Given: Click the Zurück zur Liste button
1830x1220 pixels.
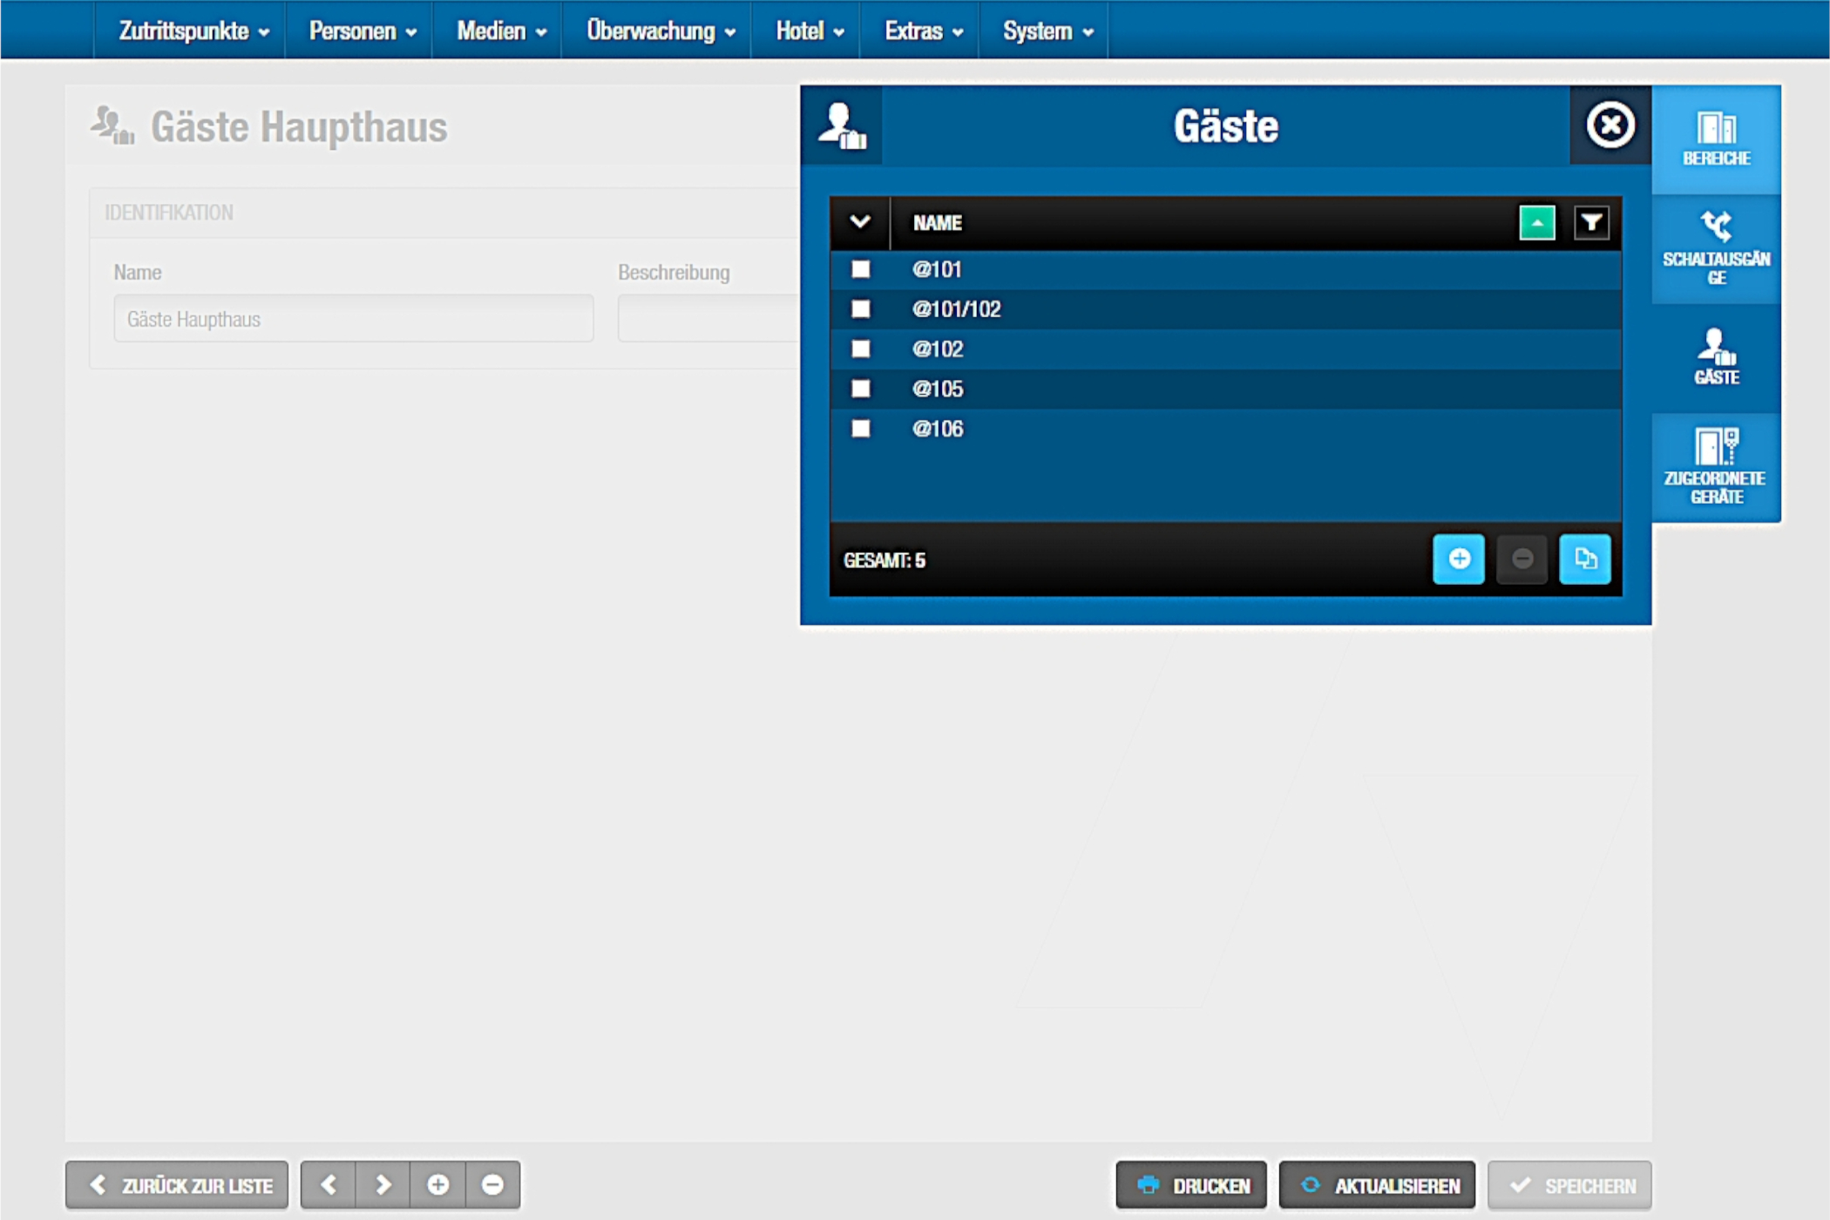Looking at the screenshot, I should coord(178,1185).
